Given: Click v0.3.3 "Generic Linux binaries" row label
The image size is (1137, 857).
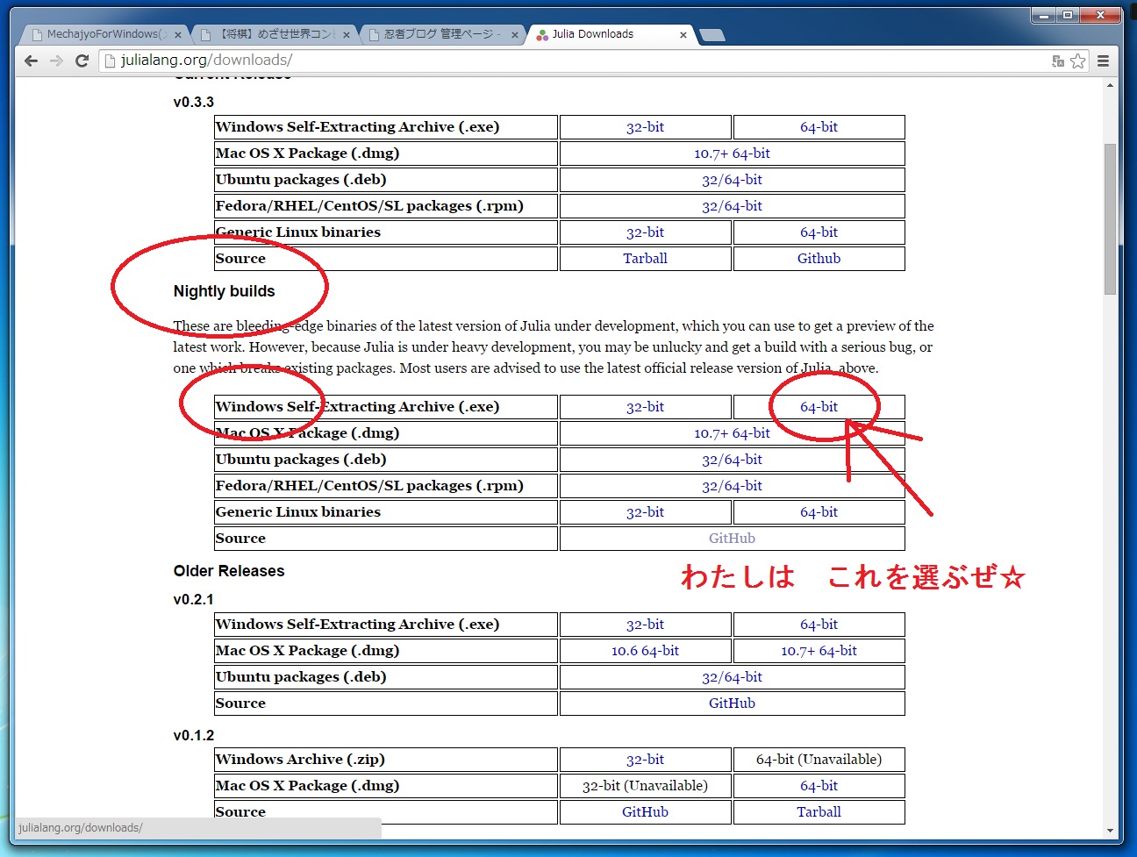Looking at the screenshot, I should 298,232.
